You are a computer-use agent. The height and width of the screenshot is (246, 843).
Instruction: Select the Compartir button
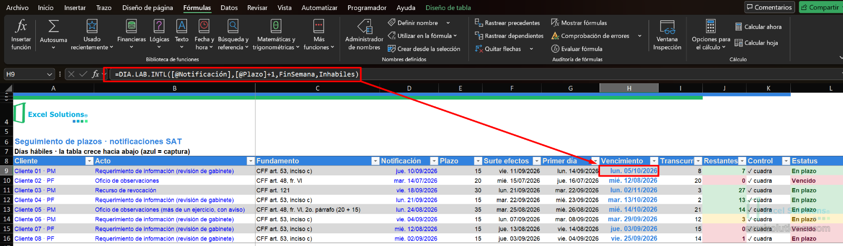tap(820, 7)
